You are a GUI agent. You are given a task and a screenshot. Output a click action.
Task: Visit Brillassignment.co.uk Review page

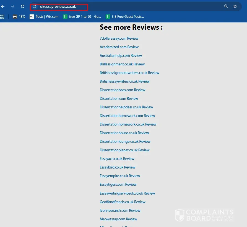(x=122, y=64)
